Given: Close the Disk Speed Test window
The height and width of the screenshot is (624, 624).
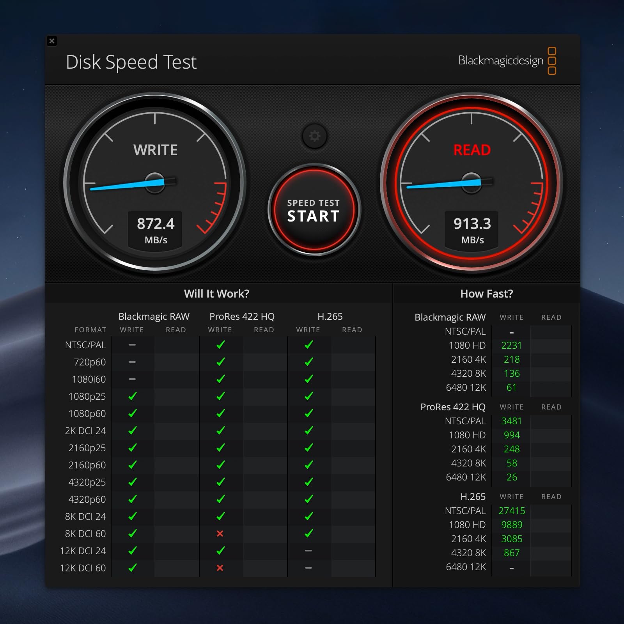Looking at the screenshot, I should 52,41.
